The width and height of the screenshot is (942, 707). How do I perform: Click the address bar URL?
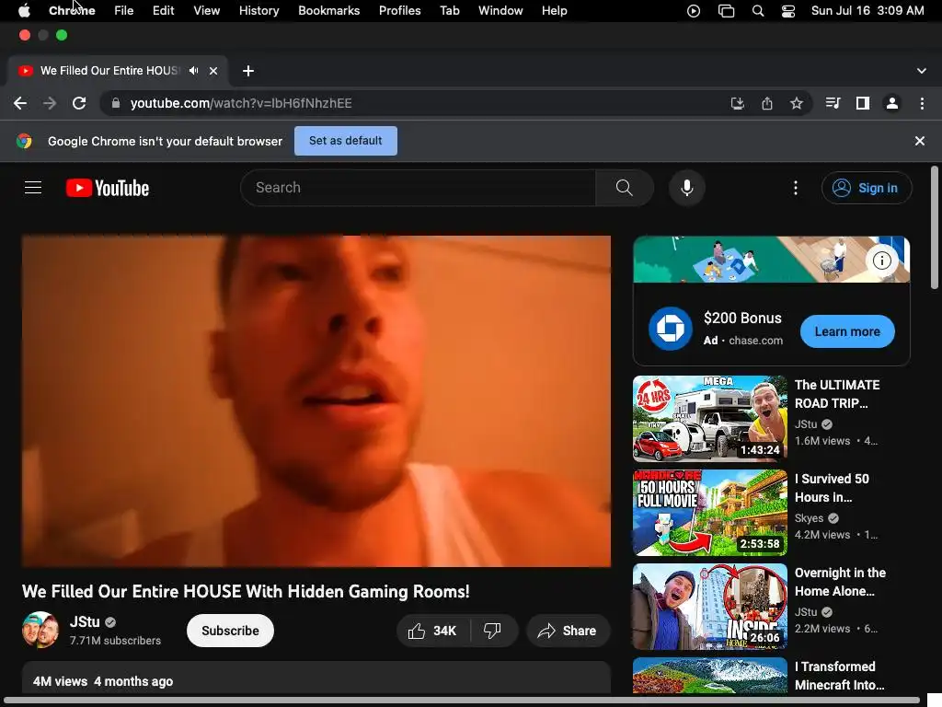click(x=241, y=103)
